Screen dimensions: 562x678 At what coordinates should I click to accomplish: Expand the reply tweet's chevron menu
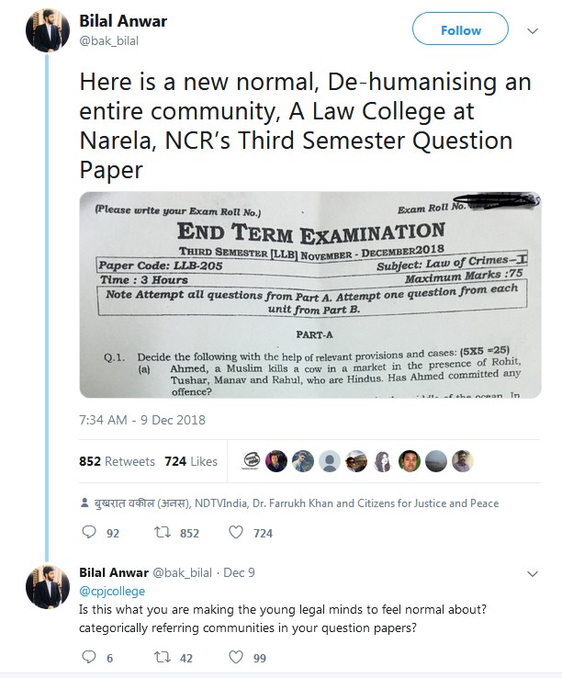click(x=533, y=574)
